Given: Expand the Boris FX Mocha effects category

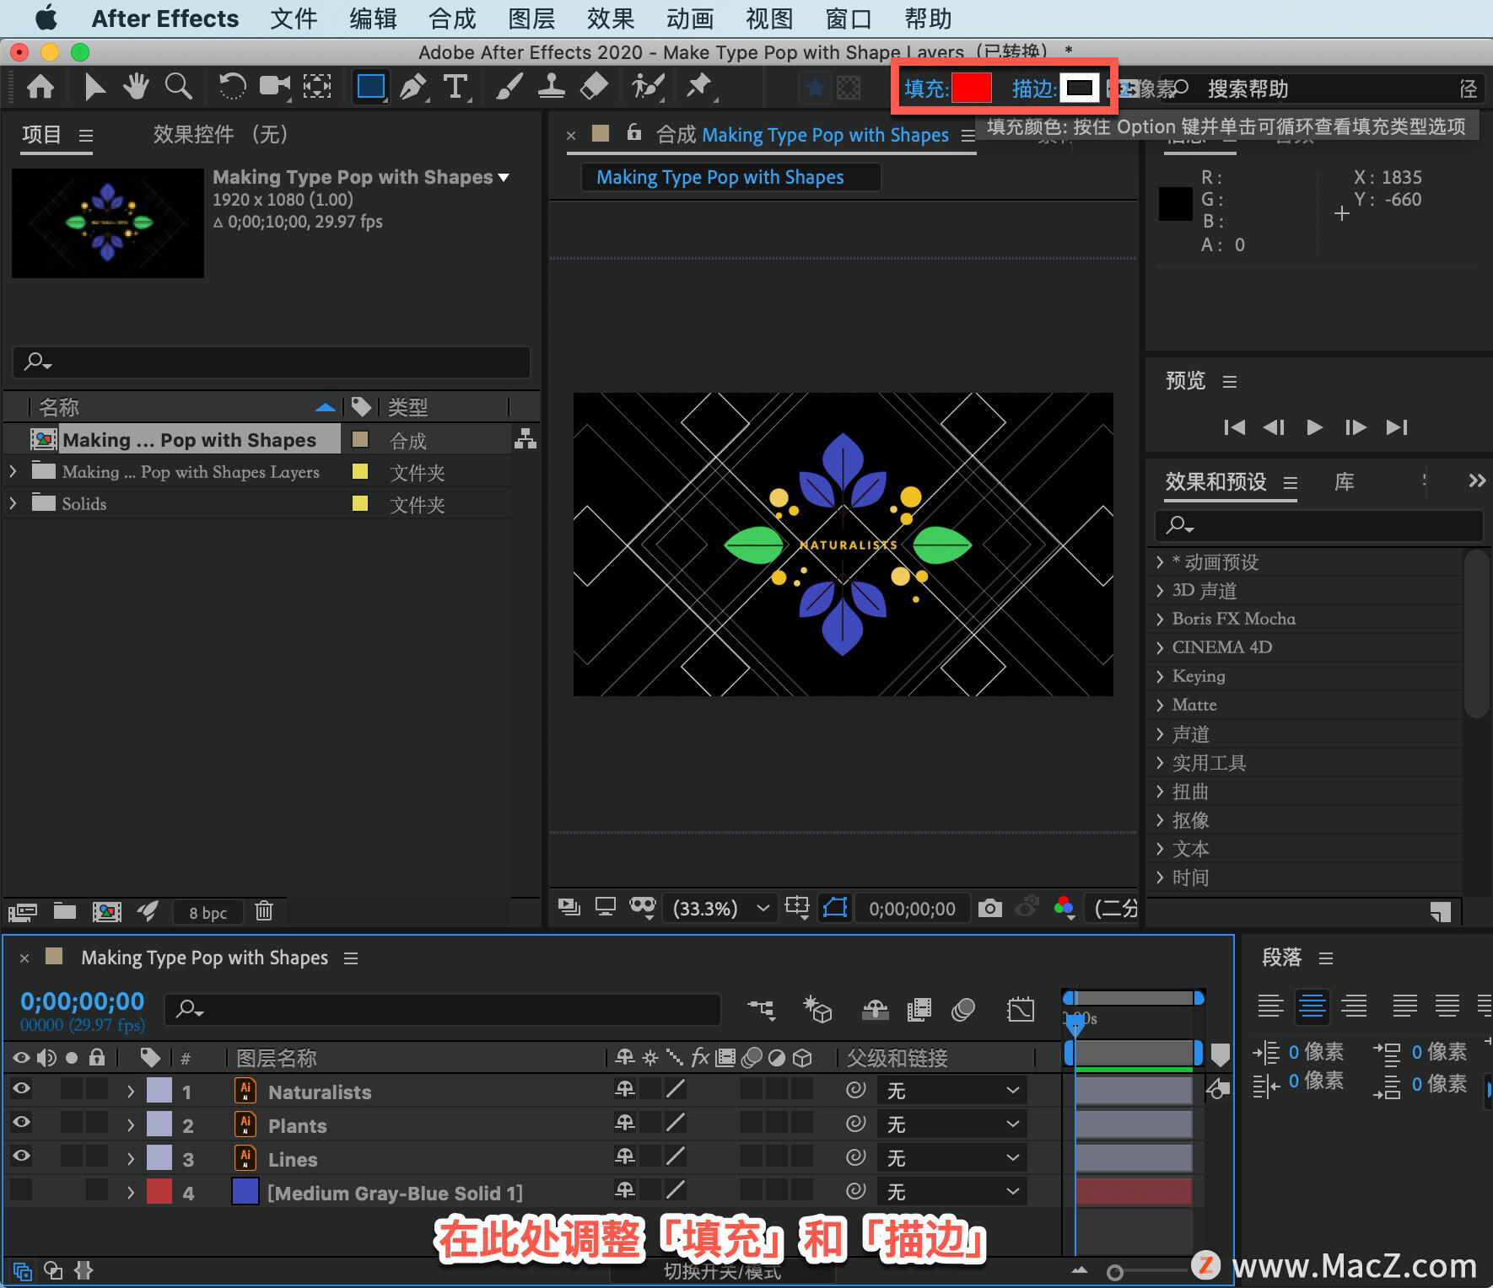Looking at the screenshot, I should [x=1161, y=619].
